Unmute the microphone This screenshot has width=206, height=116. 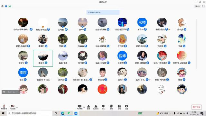[x=4, y=107]
